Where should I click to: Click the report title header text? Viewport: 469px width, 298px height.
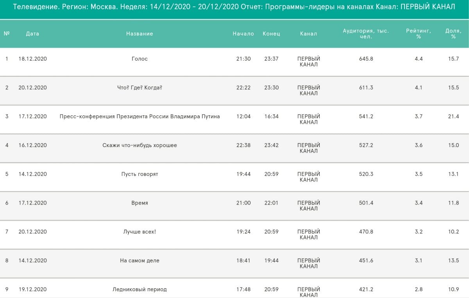tap(234, 7)
